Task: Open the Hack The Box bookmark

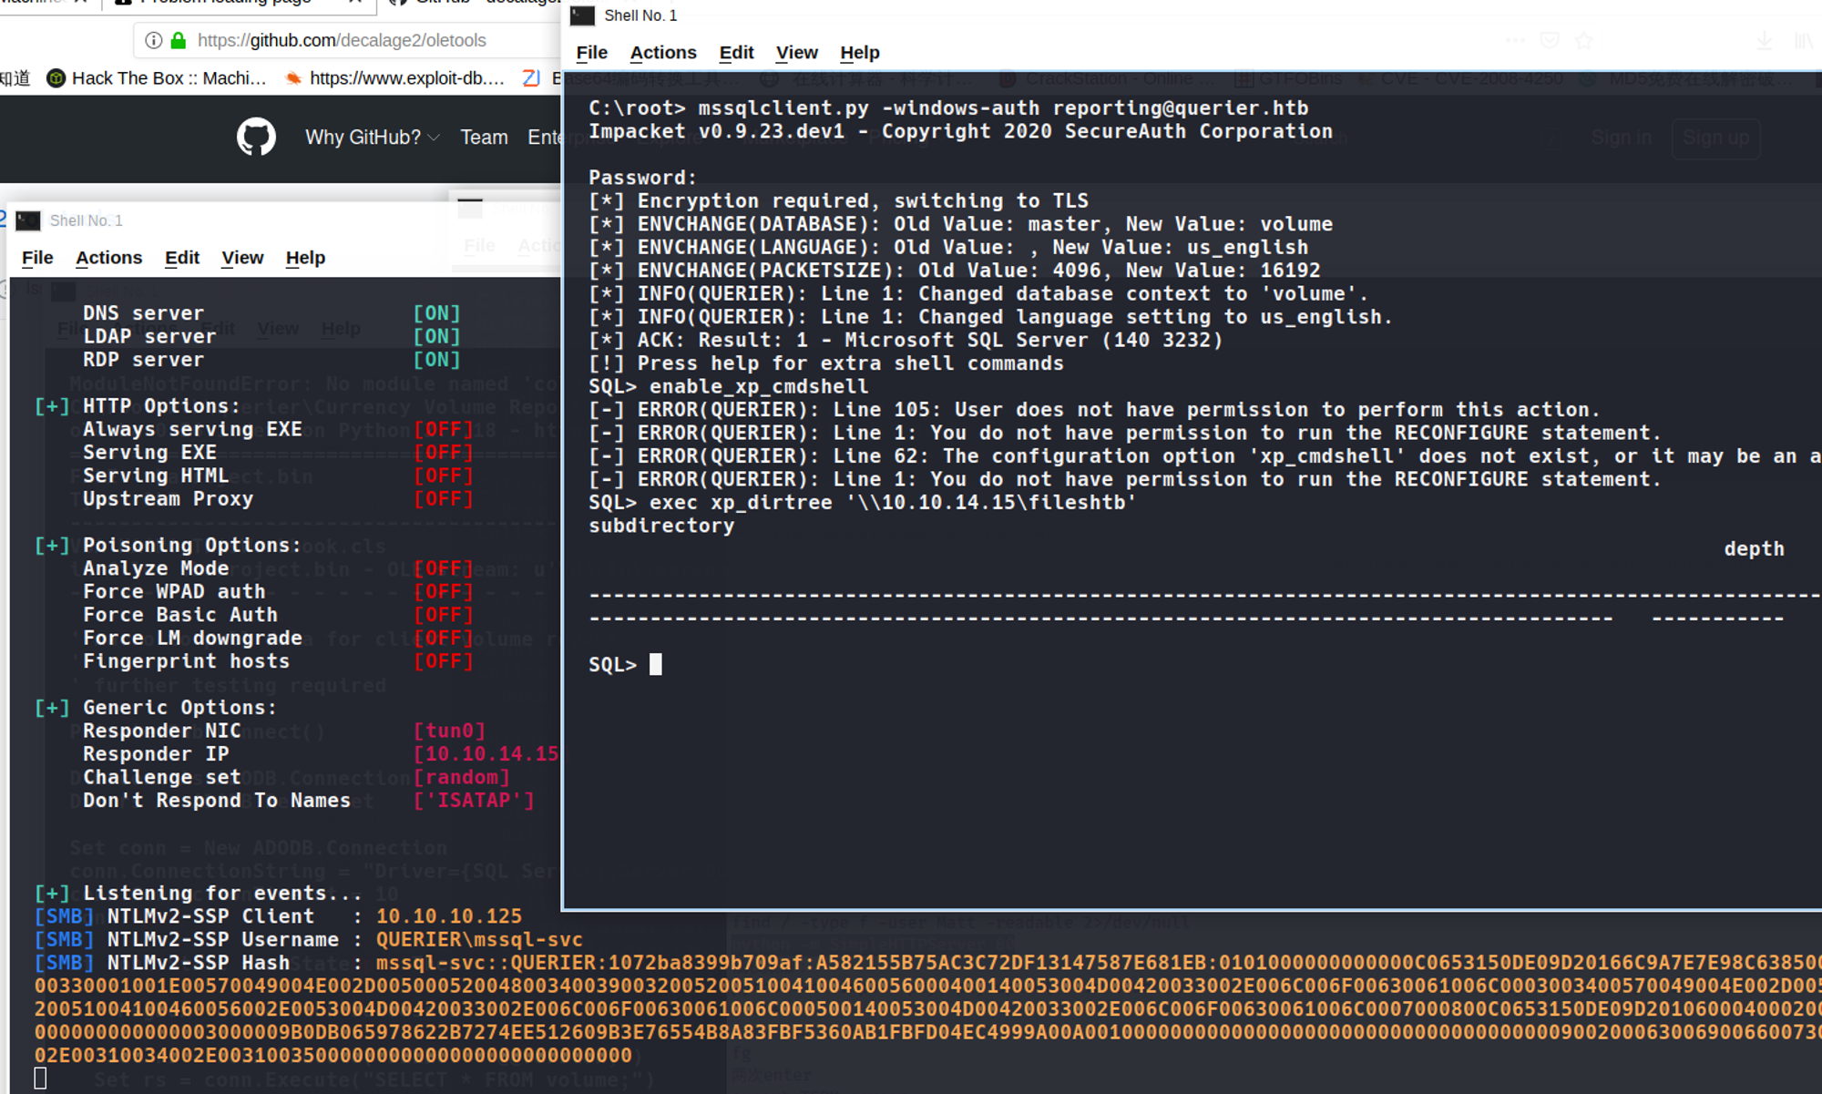Action: pos(157,78)
